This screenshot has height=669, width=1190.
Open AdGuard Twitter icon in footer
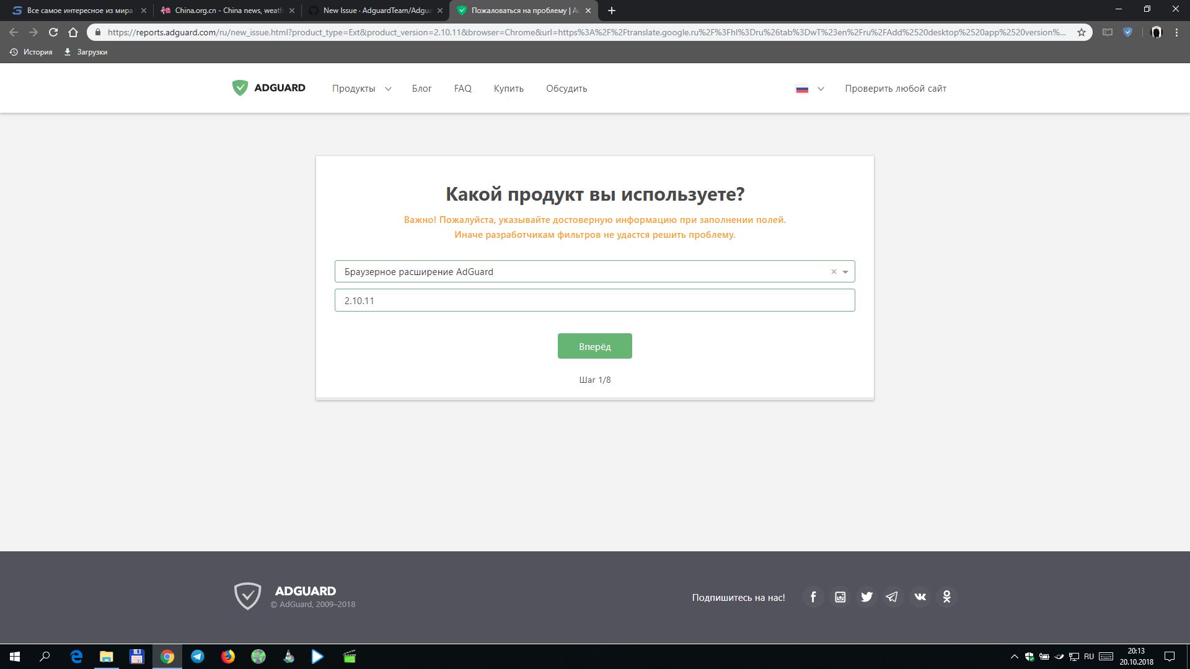pos(866,597)
